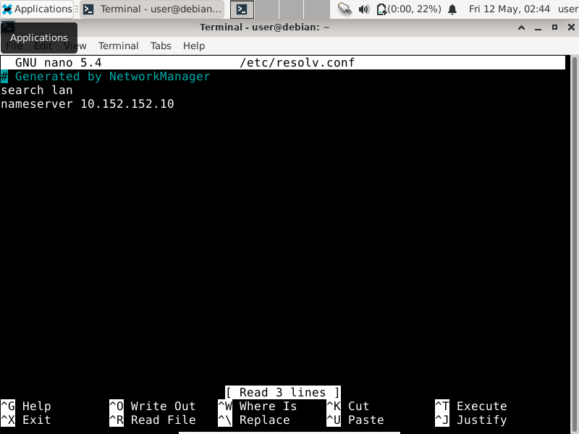
Task: Select the second terminal icon in taskbar
Action: pos(242,9)
